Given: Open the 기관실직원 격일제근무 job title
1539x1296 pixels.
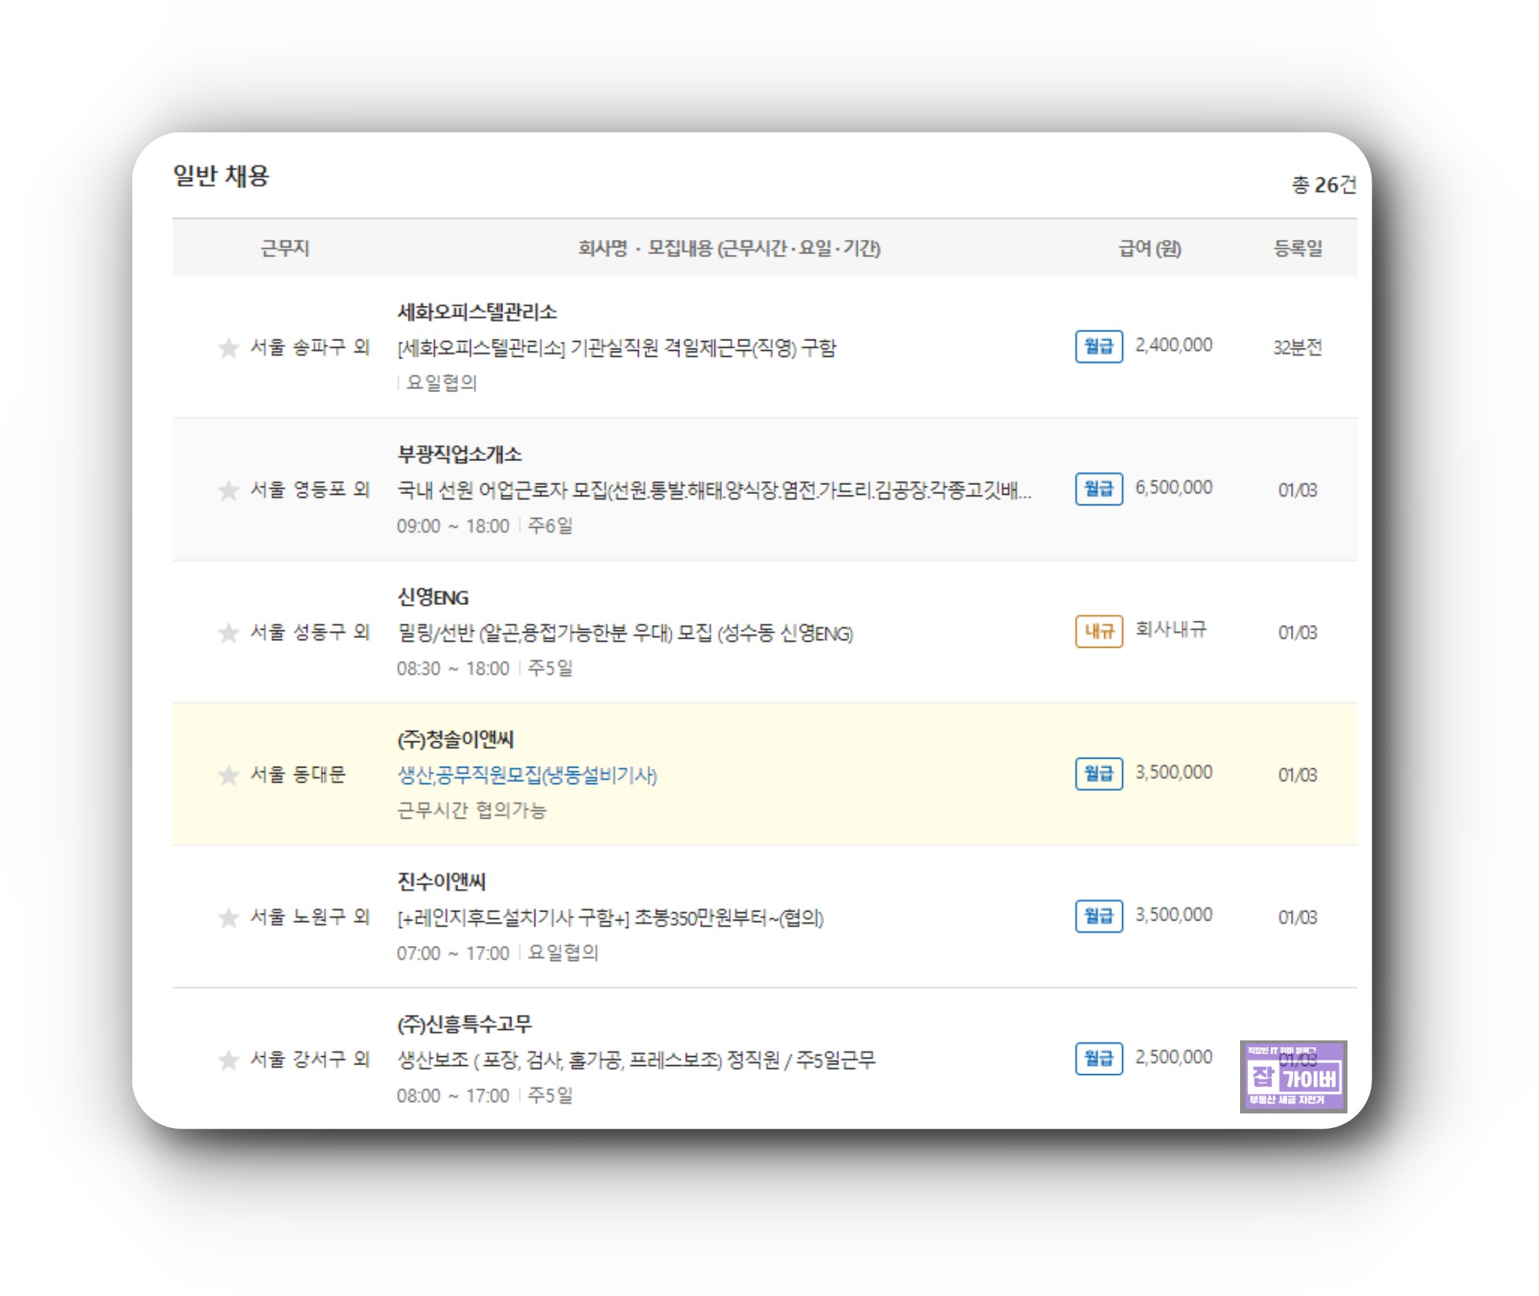Looking at the screenshot, I should point(617,347).
